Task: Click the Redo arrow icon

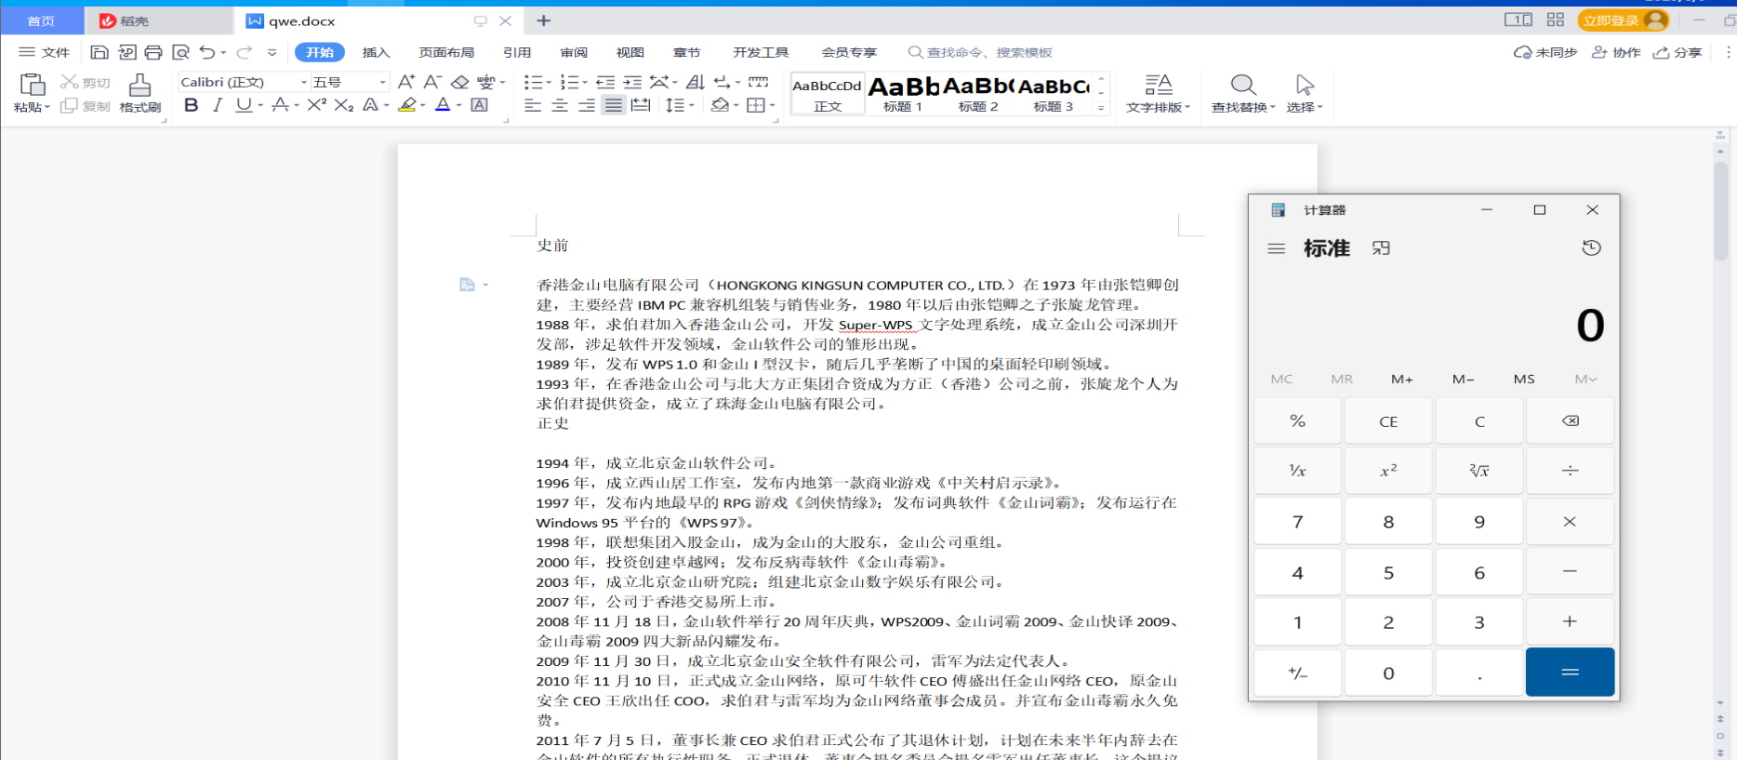Action: (x=245, y=52)
